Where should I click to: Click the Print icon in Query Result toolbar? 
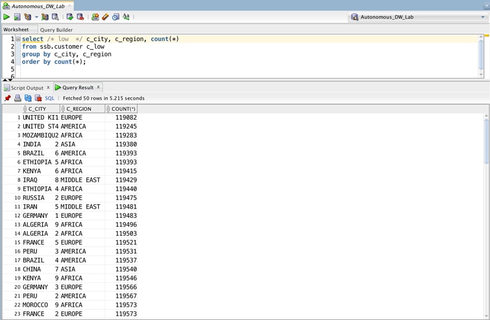tap(18, 98)
